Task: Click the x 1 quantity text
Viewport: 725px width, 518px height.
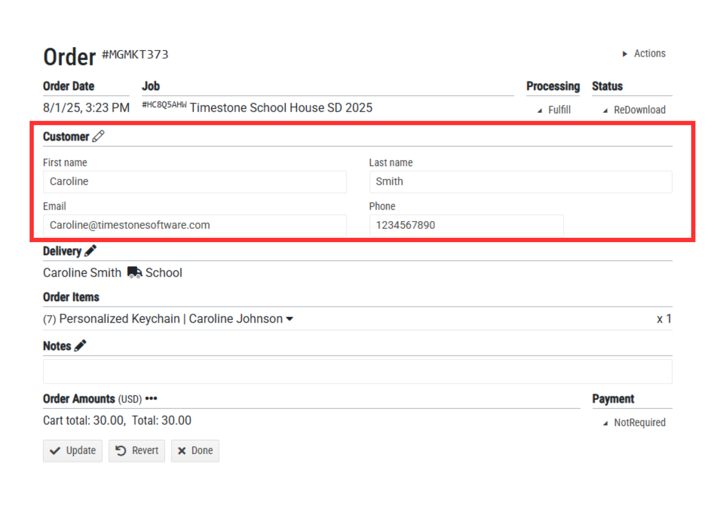Action: coord(664,319)
